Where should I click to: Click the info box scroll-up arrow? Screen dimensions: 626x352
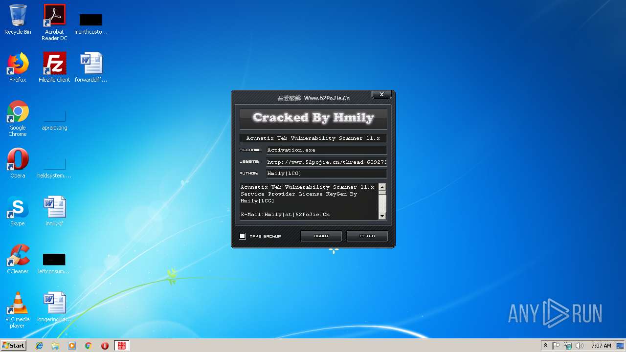click(382, 187)
